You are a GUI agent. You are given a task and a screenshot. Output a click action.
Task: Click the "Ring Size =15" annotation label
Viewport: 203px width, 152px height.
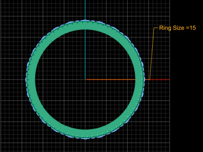(x=178, y=28)
